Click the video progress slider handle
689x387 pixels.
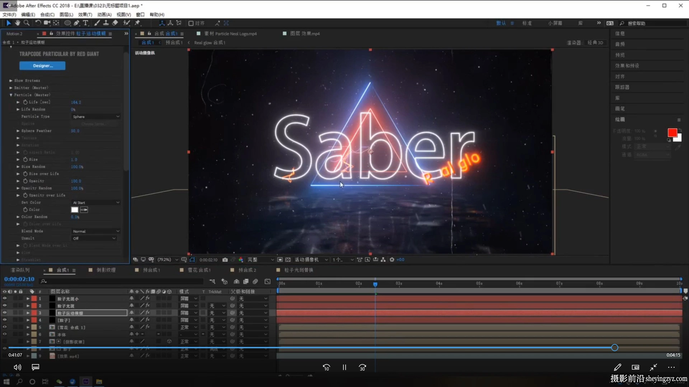[615, 348]
